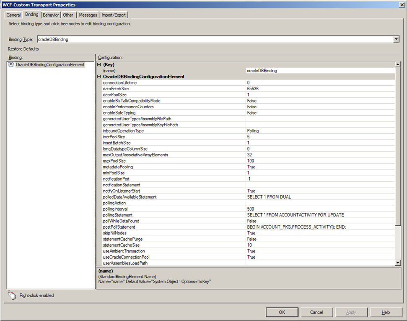Click the enableSafeTyping value False

click(x=320, y=112)
